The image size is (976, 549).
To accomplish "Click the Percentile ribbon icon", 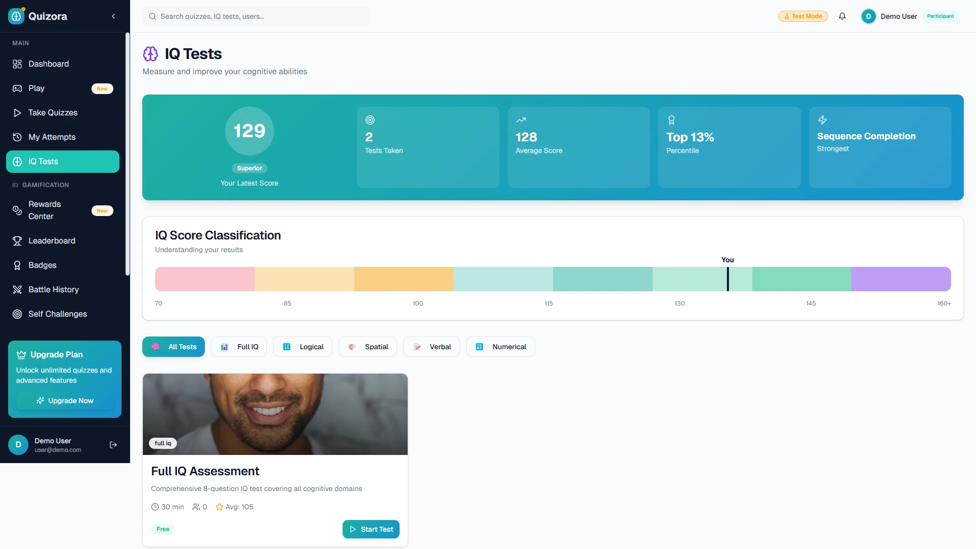I will pos(672,120).
